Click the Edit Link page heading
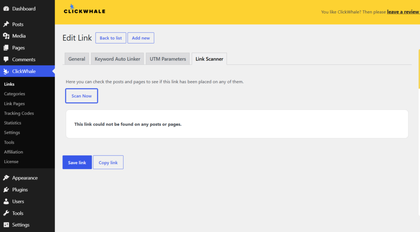 pos(77,38)
